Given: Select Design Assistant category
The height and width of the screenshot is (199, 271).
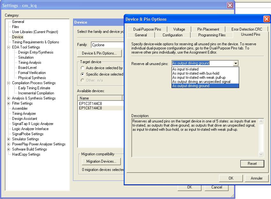Looking at the screenshot, I should [25, 119].
